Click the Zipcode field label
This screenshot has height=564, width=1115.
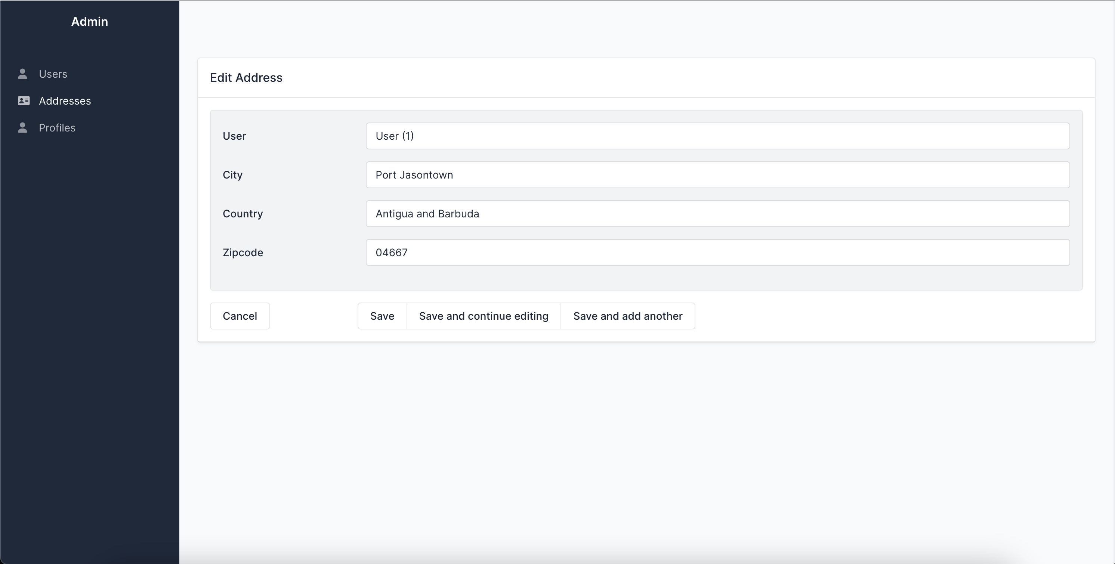[243, 252]
